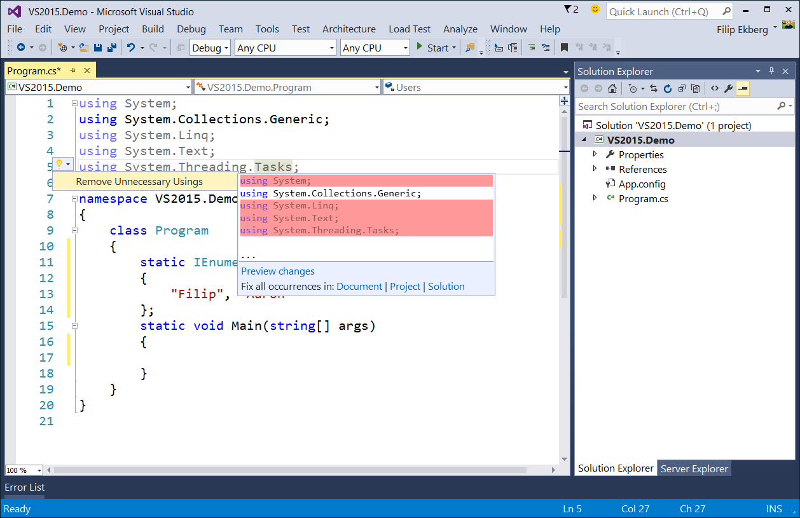
Task: Switch to the Server Explorer tab
Action: [694, 468]
